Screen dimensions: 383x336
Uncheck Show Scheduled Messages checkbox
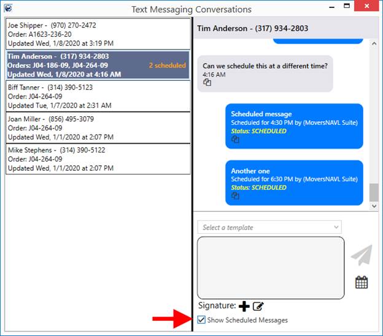coord(202,320)
